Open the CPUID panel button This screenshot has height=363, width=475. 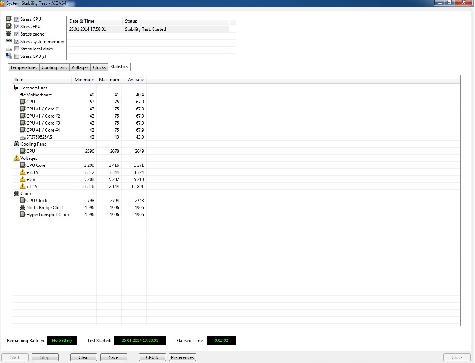[152, 357]
